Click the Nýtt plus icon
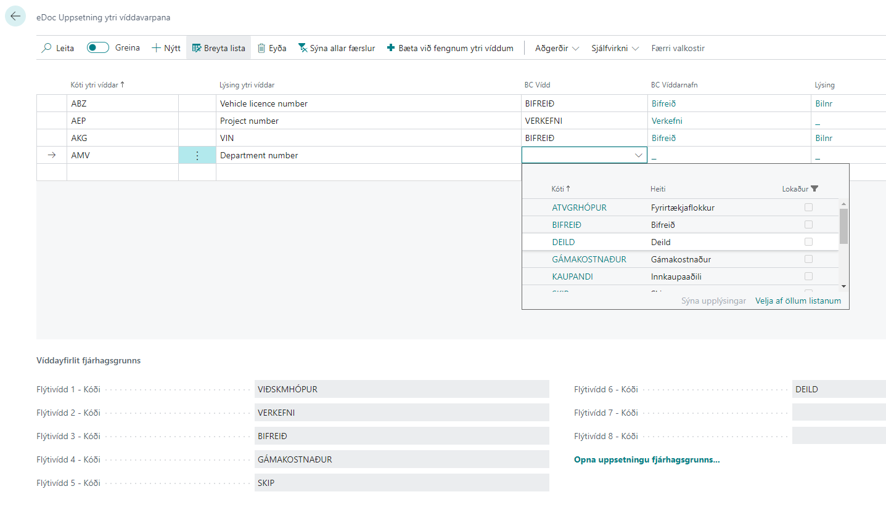Screen dimensions: 886x505 tap(156, 48)
